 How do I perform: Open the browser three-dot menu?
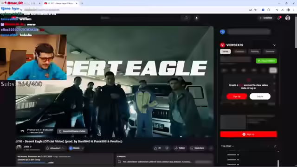pos(294,10)
